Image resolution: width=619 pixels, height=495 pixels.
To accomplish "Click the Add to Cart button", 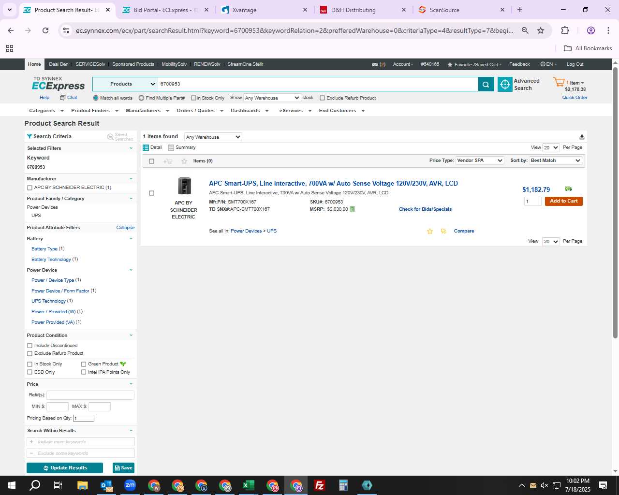I will tap(564, 201).
